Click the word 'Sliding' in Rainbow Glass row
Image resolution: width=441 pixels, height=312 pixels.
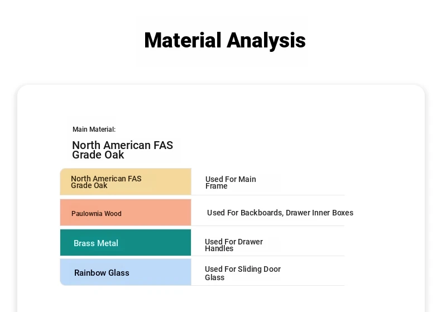247,269
